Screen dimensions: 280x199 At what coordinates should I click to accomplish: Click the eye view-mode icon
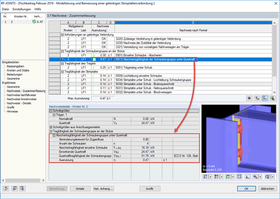tap(249, 98)
